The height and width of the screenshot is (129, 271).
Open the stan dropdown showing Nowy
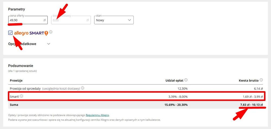[x=114, y=20]
